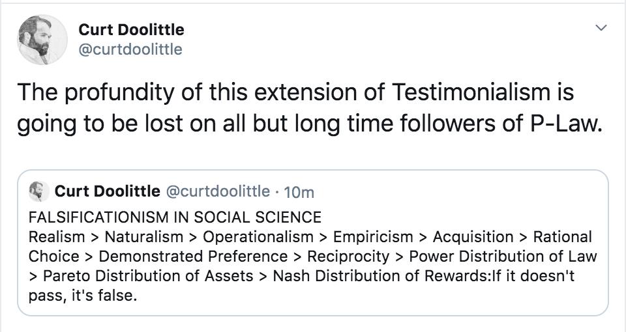This screenshot has width=626, height=332.
Task: Click Curt Doolittle's large profile avatar
Action: 42,39
